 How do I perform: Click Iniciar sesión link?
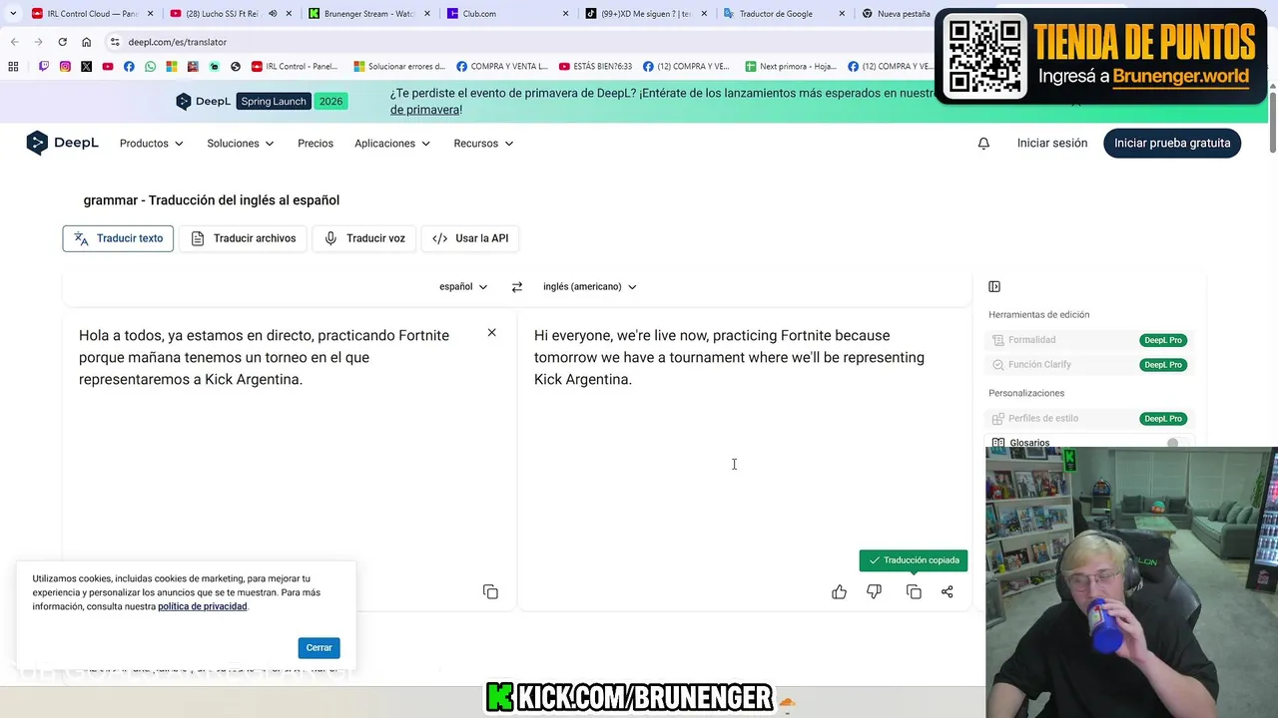pos(1052,144)
